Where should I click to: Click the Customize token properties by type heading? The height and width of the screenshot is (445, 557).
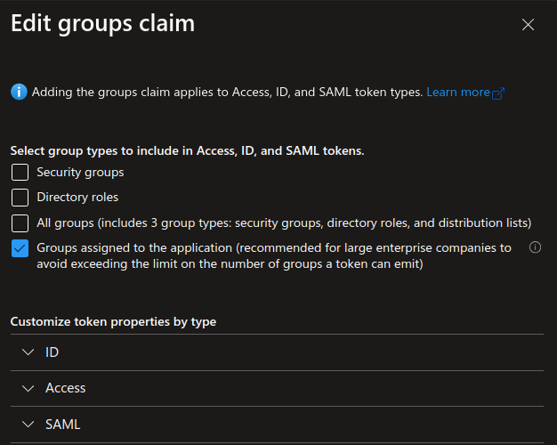pyautogui.click(x=113, y=321)
